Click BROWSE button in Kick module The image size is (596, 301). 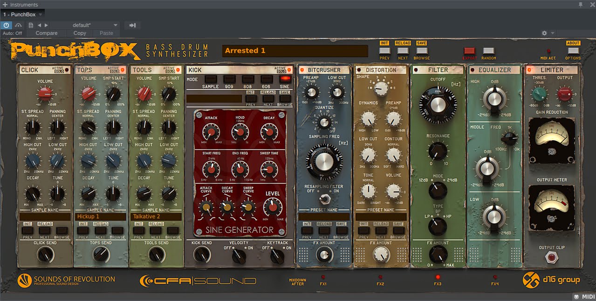[x=285, y=98]
